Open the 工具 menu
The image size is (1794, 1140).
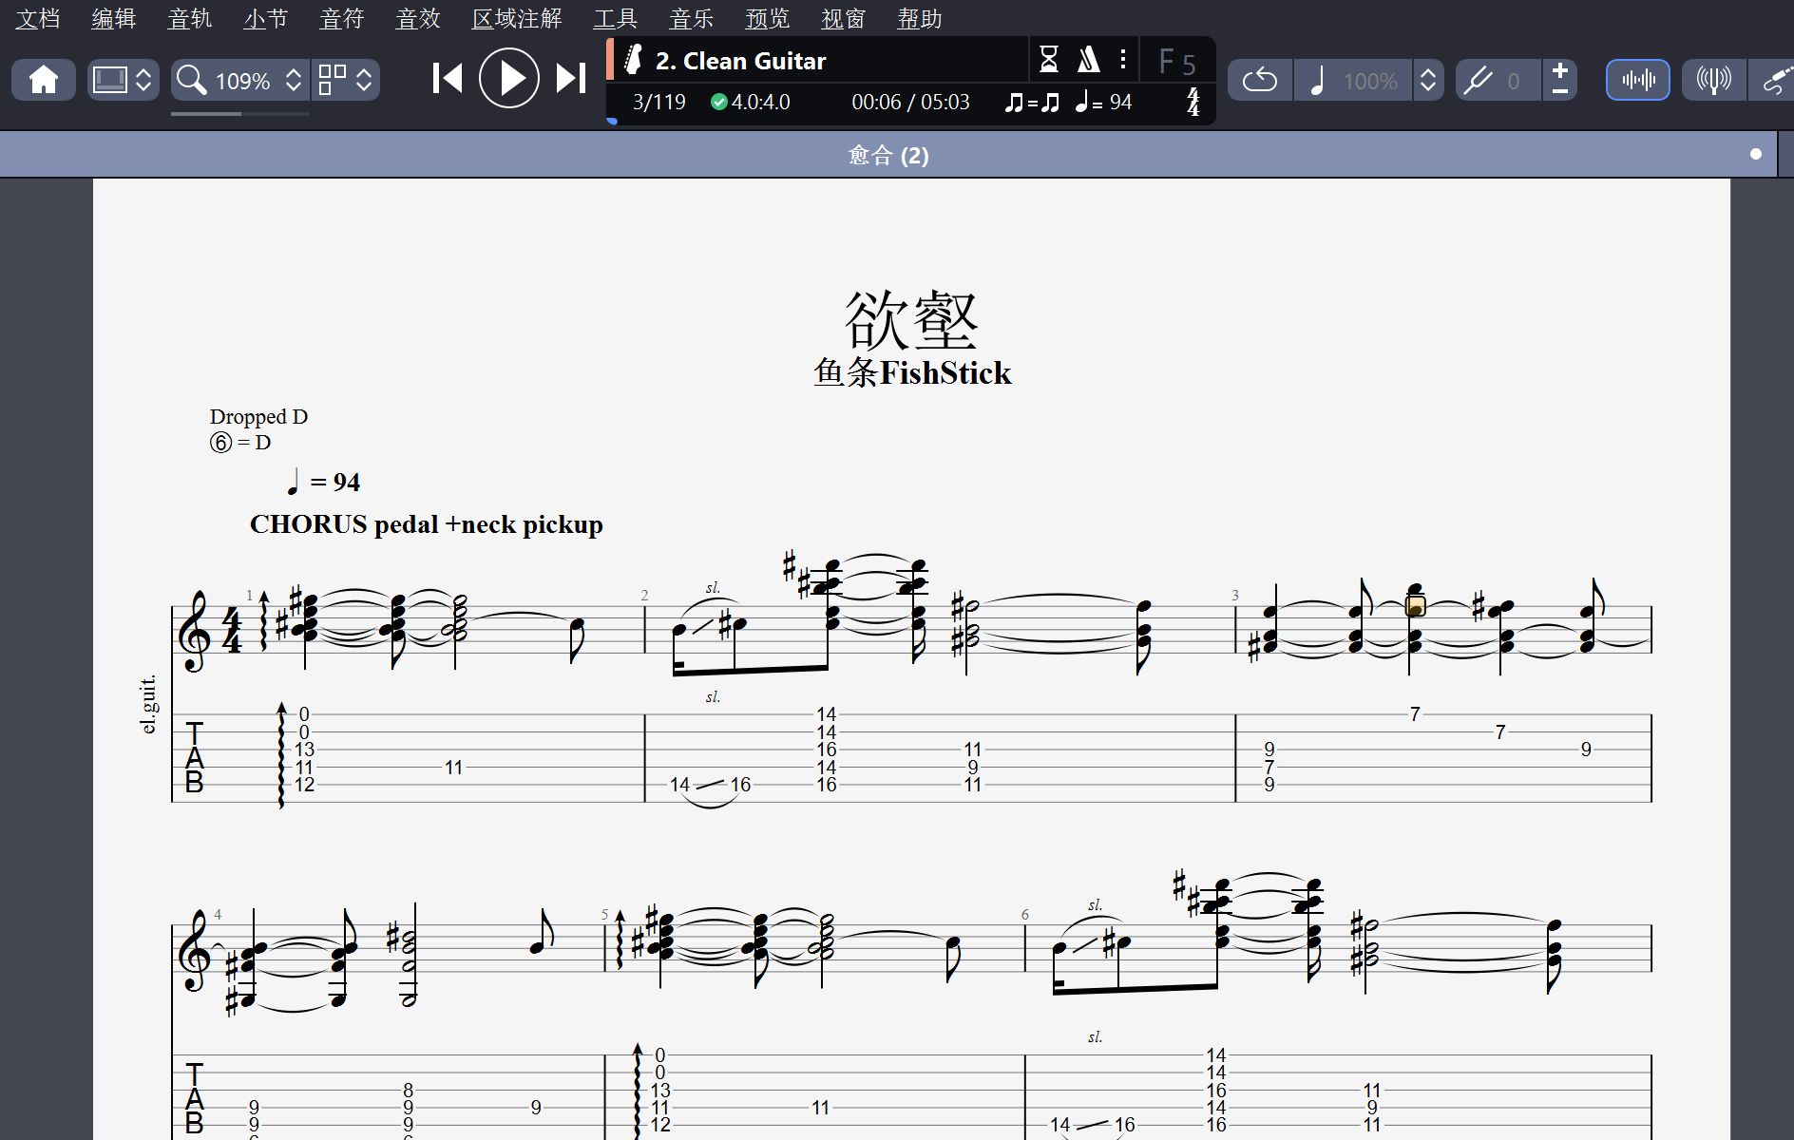point(616,19)
